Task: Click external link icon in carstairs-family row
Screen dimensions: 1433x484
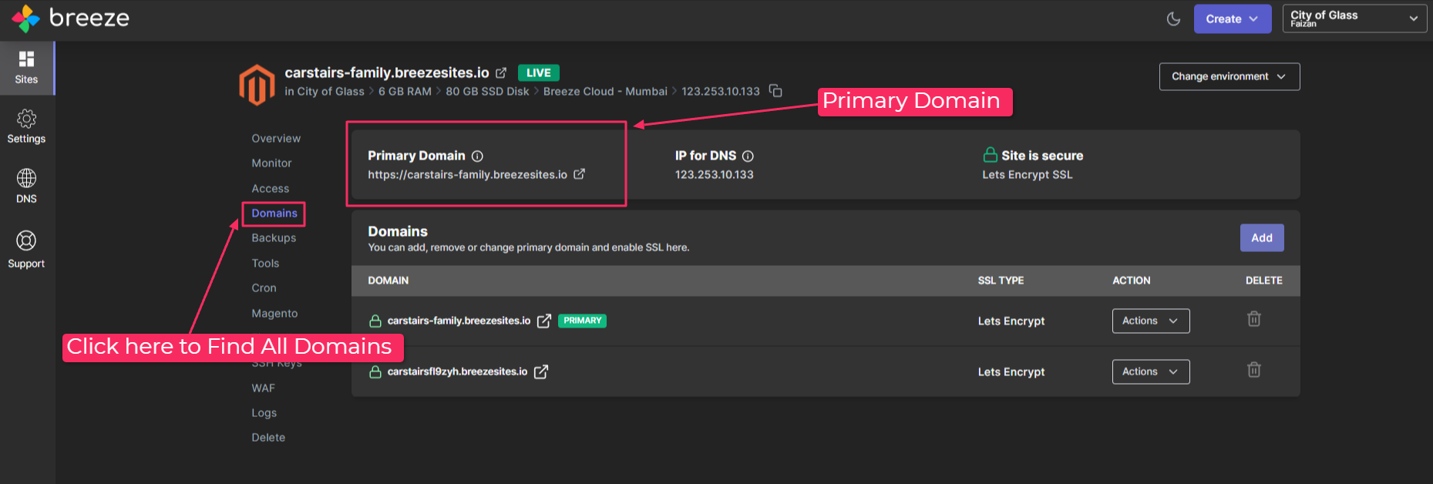Action: (543, 321)
